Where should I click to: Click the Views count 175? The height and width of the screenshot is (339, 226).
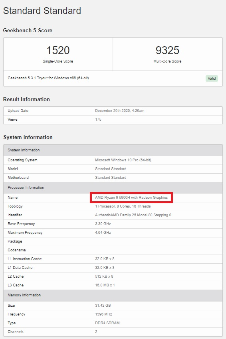pos(98,120)
